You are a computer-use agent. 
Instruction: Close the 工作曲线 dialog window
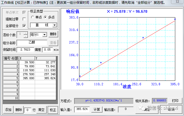tap(180, 3)
